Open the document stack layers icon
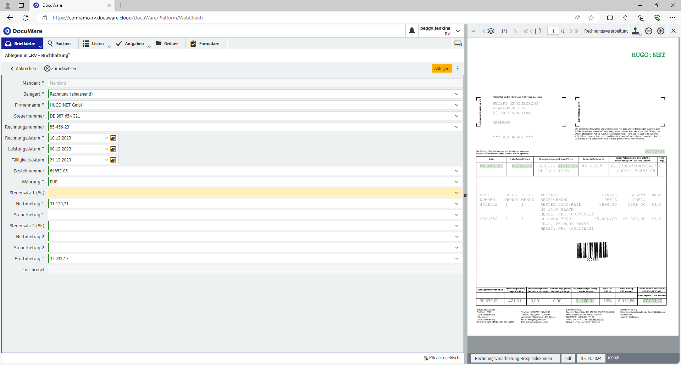Viewport: 681px width, 365px height. 491,31
